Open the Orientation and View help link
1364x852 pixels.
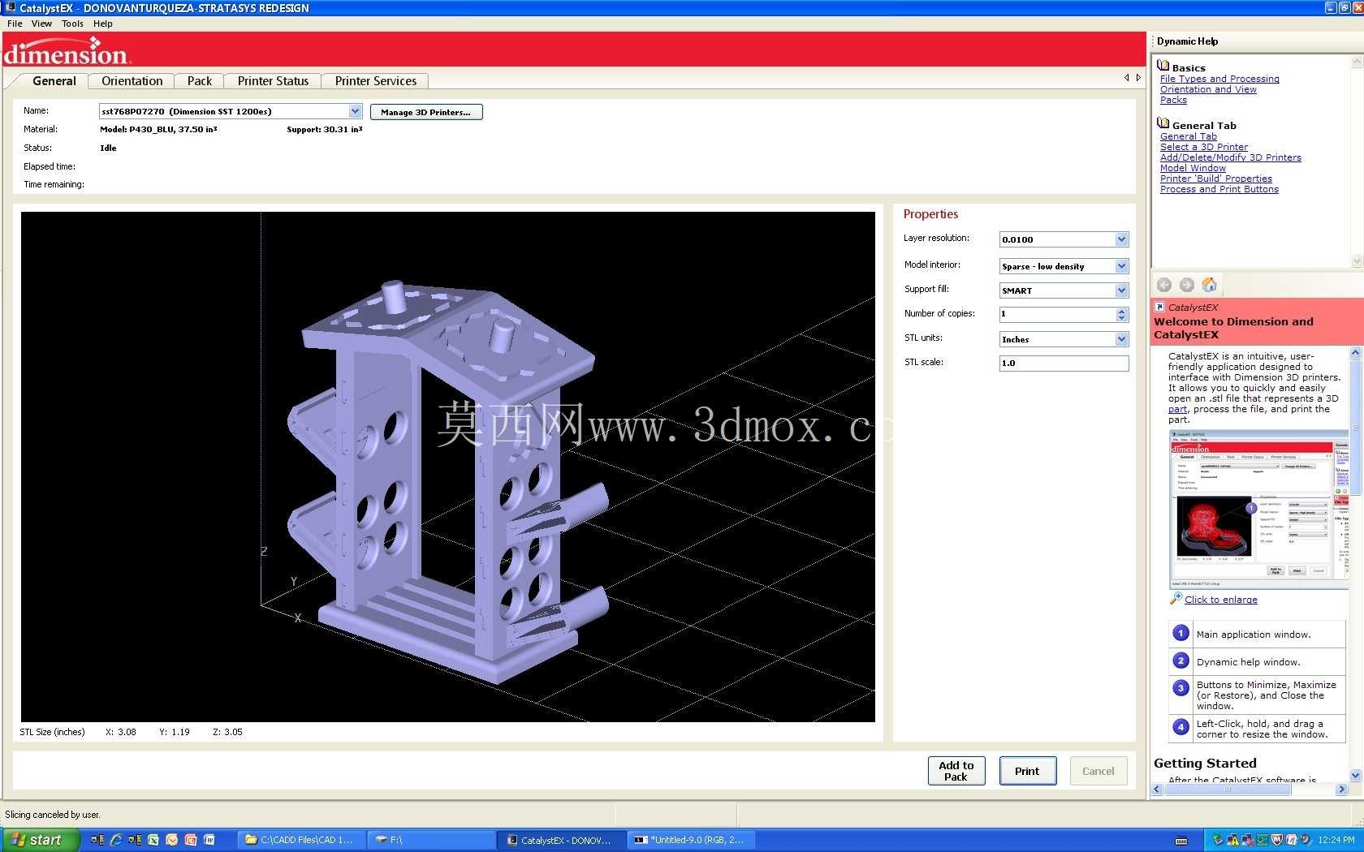pos(1208,89)
